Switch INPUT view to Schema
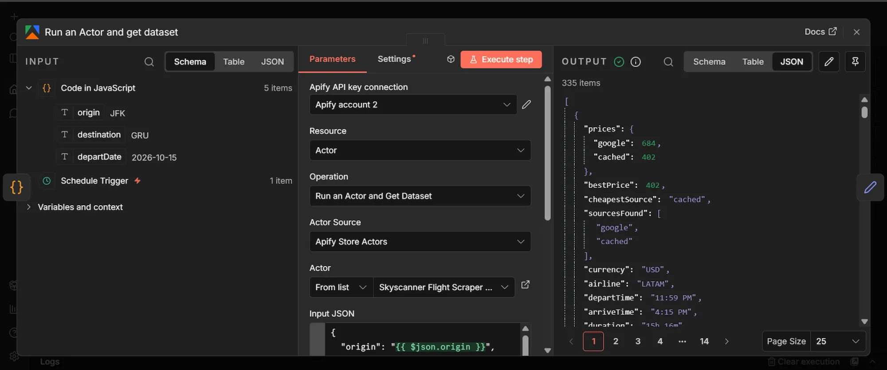This screenshot has height=370, width=887. [190, 62]
